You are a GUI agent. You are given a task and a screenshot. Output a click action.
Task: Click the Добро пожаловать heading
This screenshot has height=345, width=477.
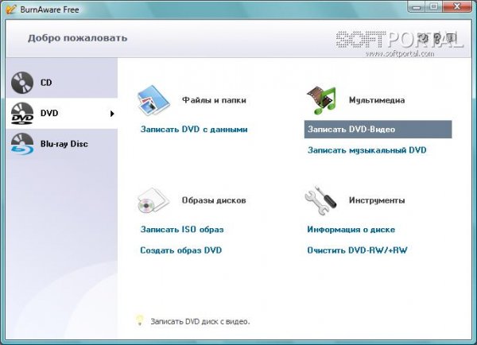coord(78,38)
